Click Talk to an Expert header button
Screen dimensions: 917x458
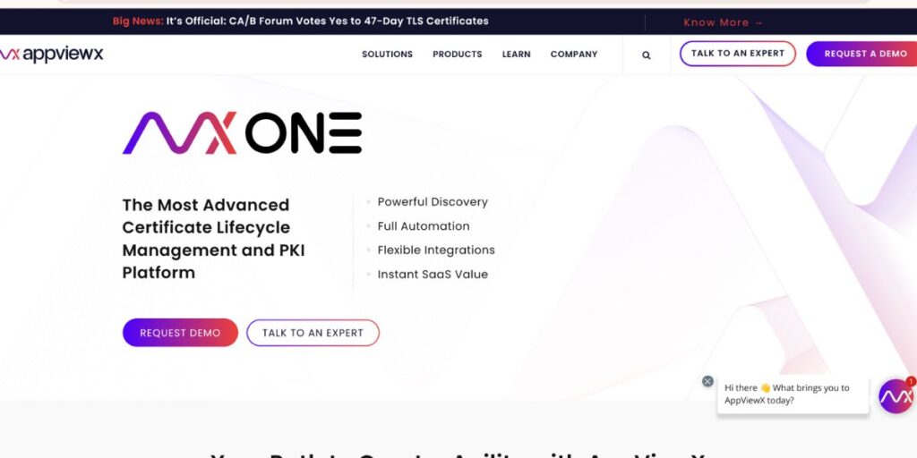(x=737, y=54)
